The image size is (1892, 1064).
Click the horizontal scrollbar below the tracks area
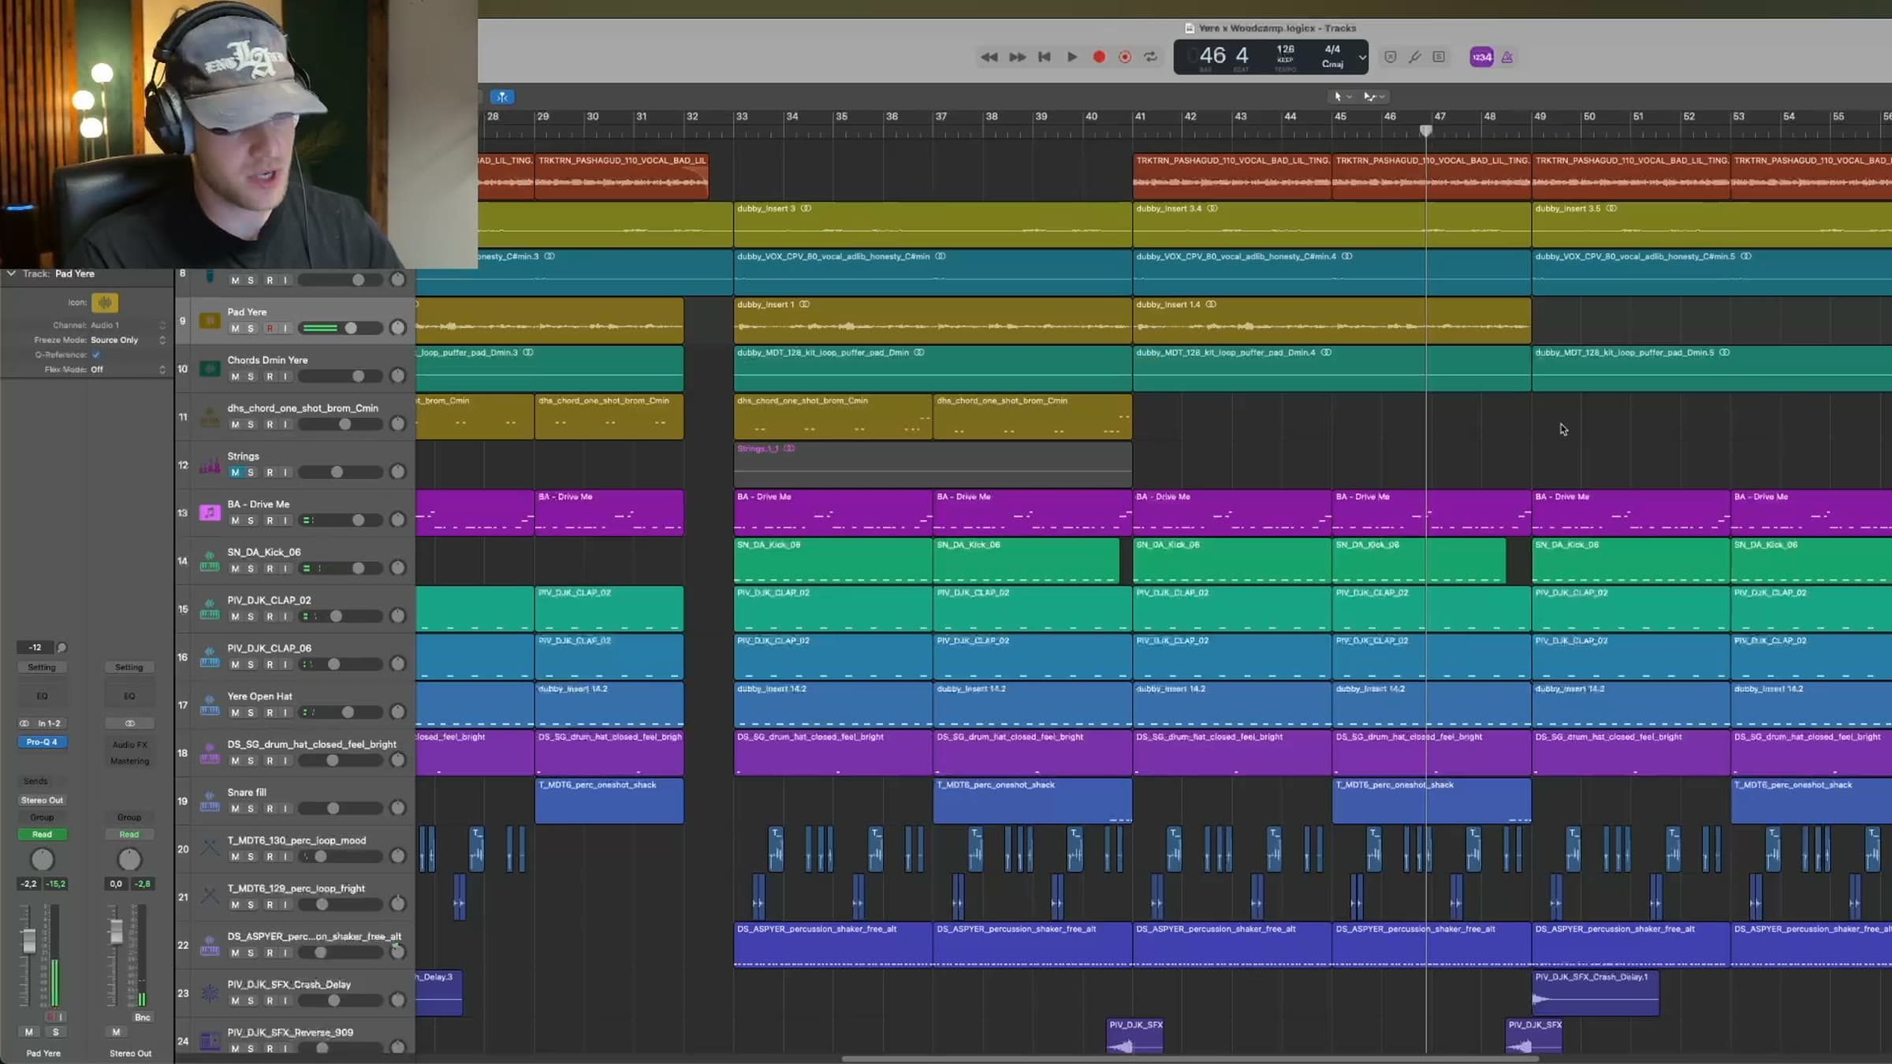point(1190,1058)
